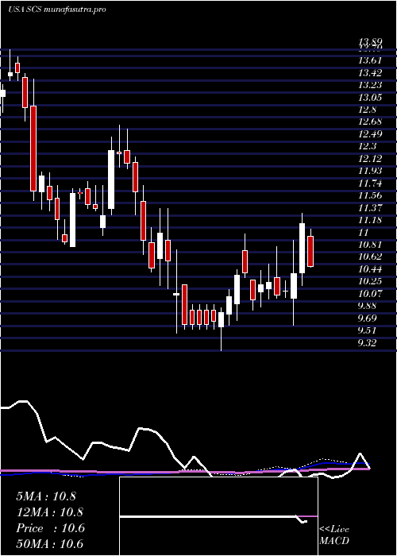
Task: Click the 12.49 price axis label
Action: pos(371,134)
